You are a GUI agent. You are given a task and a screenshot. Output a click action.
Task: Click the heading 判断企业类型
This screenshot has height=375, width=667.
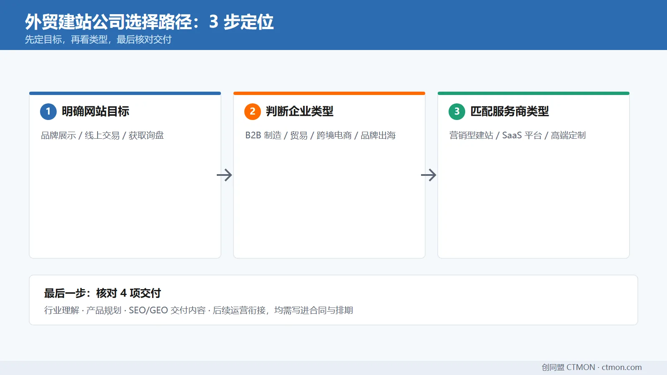[300, 111]
